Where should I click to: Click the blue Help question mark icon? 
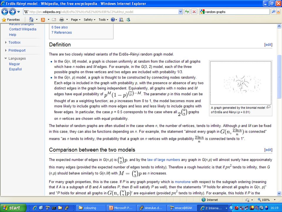pos(113,20)
